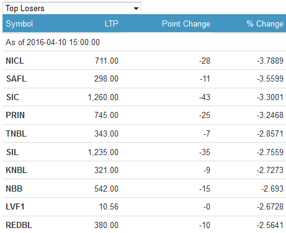The width and height of the screenshot is (286, 233).
Task: Select the NBB stock symbol
Action: (14, 189)
